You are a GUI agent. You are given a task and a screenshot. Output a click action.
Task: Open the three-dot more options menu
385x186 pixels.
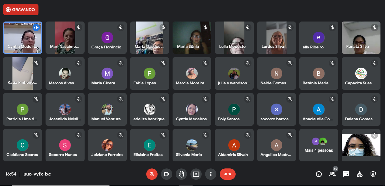[x=211, y=174]
